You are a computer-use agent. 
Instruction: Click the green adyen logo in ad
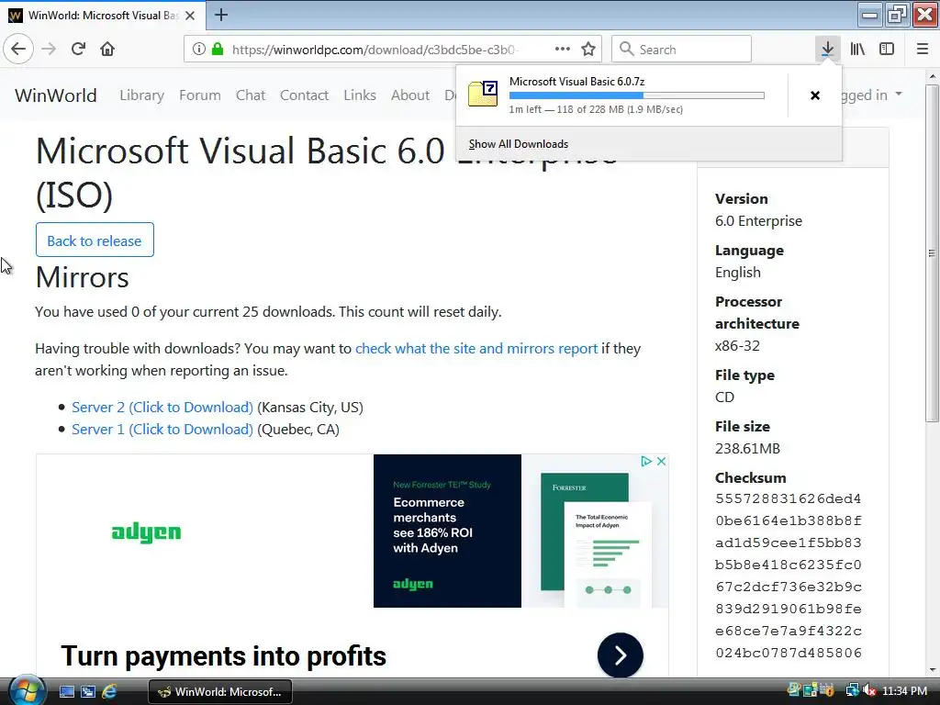click(146, 532)
